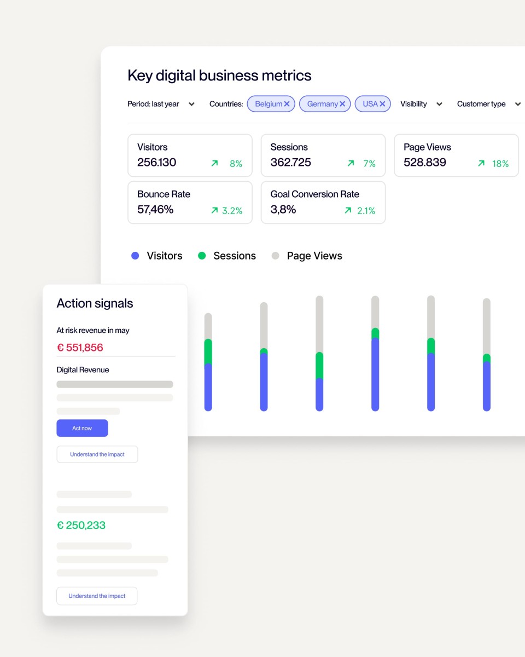This screenshot has height=657, width=525.
Task: Click Understand the impact under Act now
Action: click(x=97, y=454)
